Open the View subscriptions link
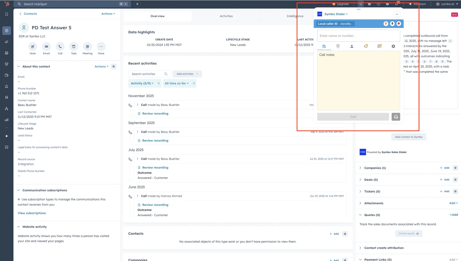The width and height of the screenshot is (461, 261). [32, 213]
